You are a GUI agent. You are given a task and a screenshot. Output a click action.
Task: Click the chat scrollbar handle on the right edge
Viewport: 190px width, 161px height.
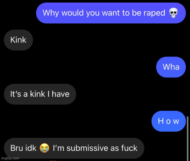click(187, 138)
